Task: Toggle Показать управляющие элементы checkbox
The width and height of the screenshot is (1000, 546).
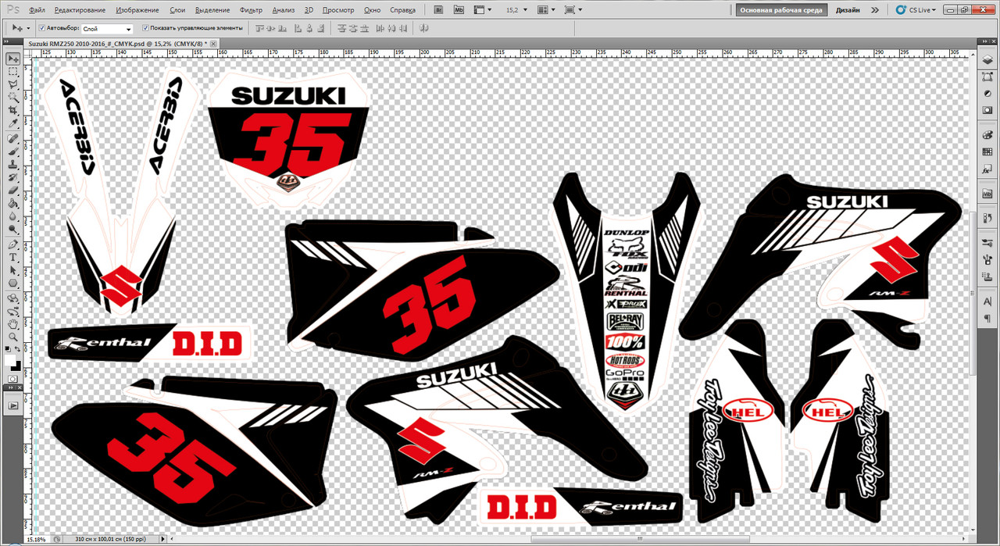Action: [145, 27]
